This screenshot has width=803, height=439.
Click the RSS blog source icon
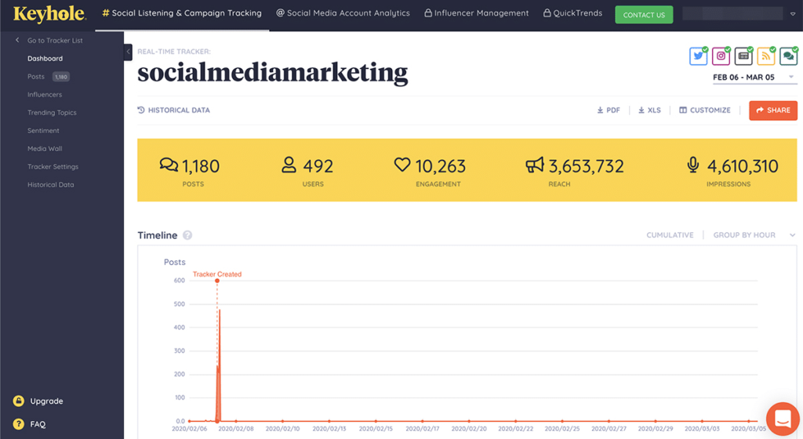click(766, 56)
